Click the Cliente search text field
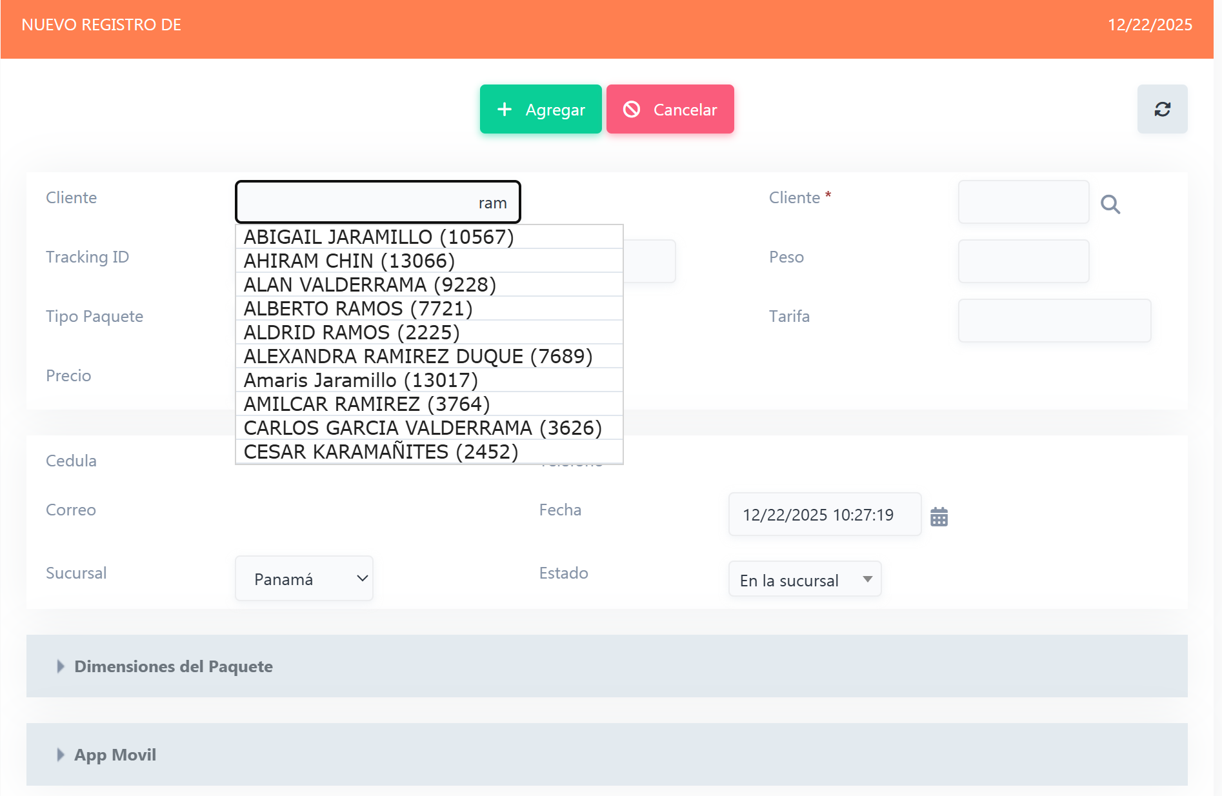The image size is (1222, 796). click(x=377, y=202)
